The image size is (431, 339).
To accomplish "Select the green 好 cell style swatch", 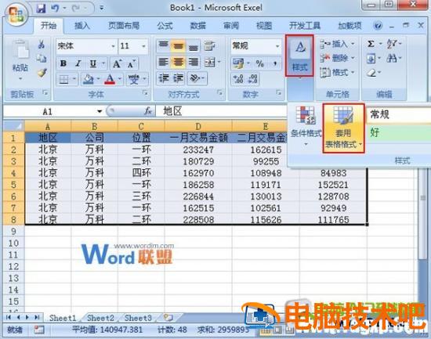I will (399, 132).
